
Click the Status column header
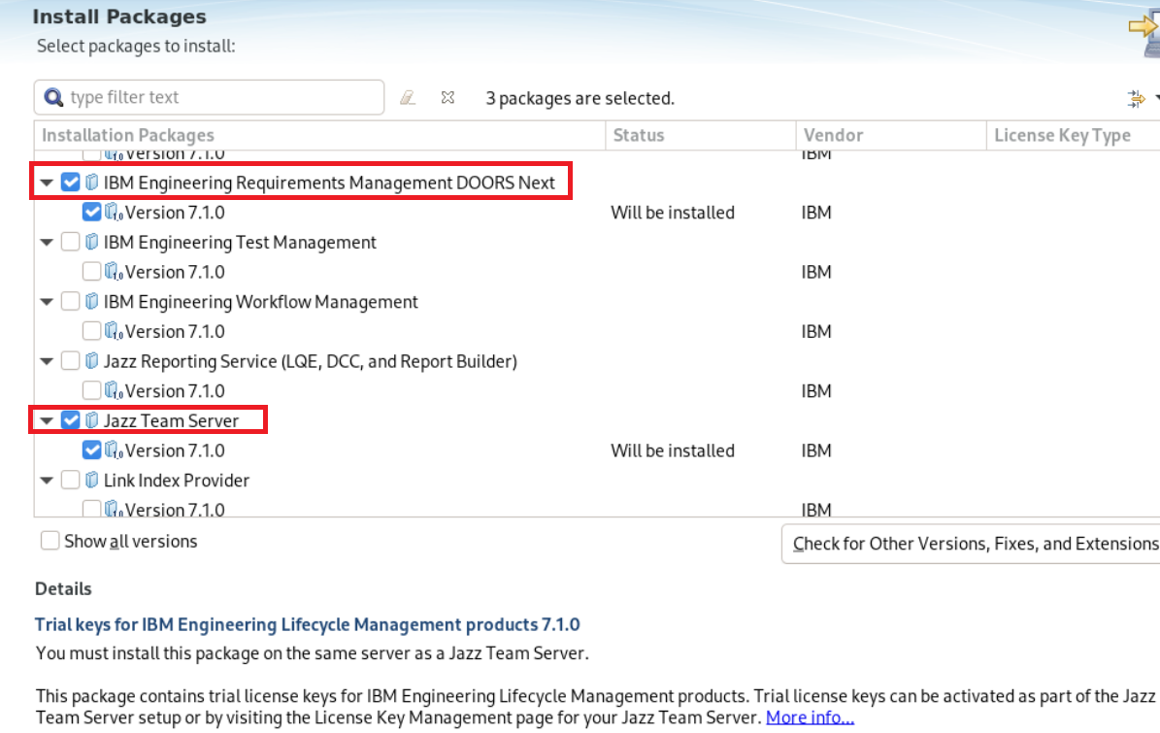tap(639, 136)
